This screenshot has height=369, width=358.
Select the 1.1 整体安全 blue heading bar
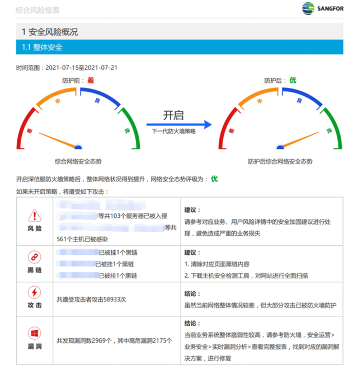tap(180, 47)
